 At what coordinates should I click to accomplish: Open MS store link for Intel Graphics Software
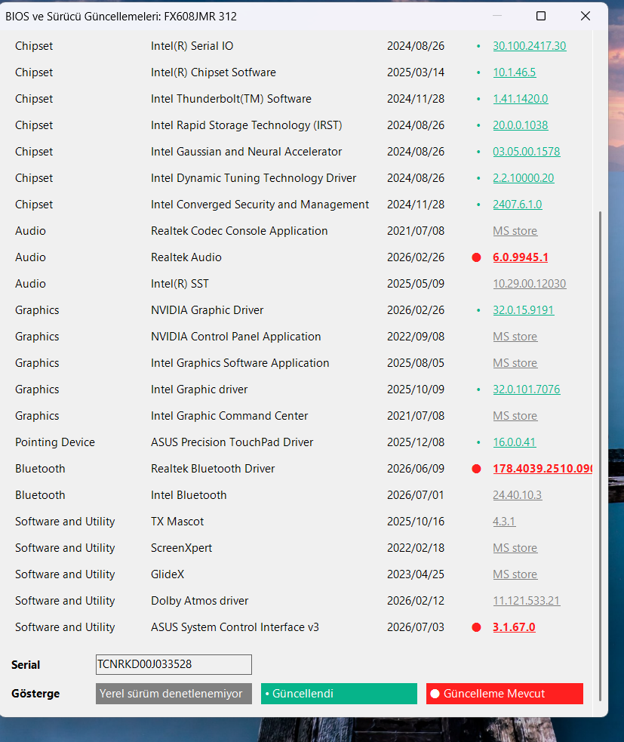pos(515,363)
